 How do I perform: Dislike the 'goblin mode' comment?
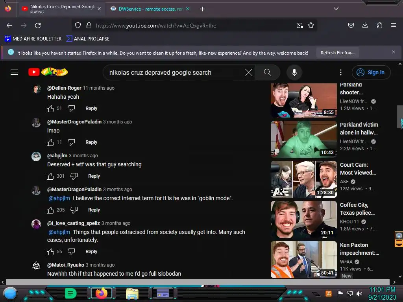click(x=74, y=210)
